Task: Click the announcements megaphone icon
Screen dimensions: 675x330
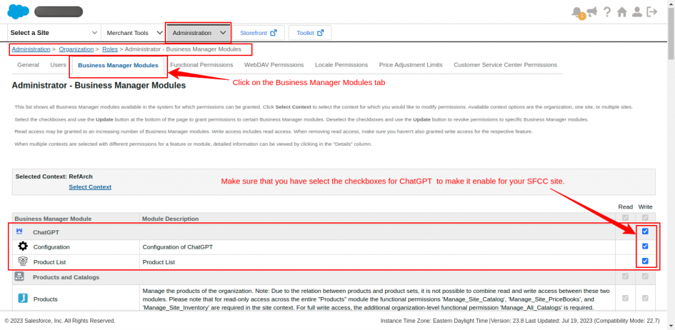Action: tap(592, 12)
